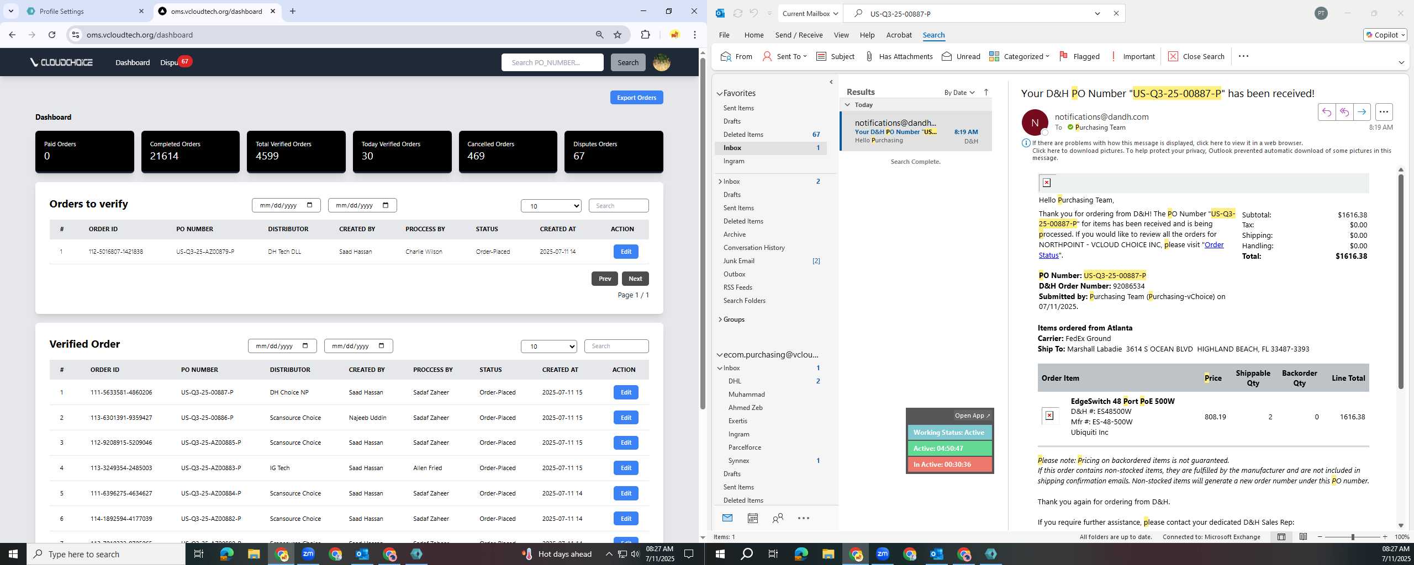Click Search PO_NUMBER input field
Screen dimensions: 1414x565
(552, 62)
